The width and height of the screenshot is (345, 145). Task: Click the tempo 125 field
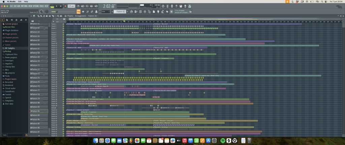tap(71, 6)
